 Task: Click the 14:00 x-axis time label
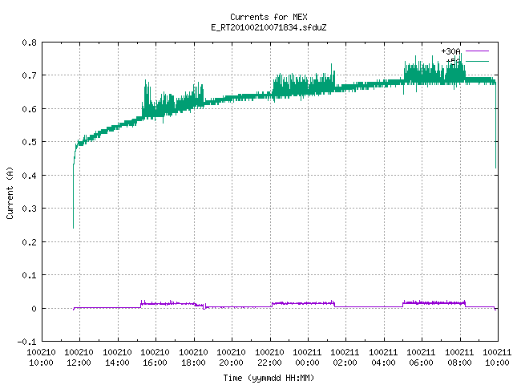click(x=117, y=363)
